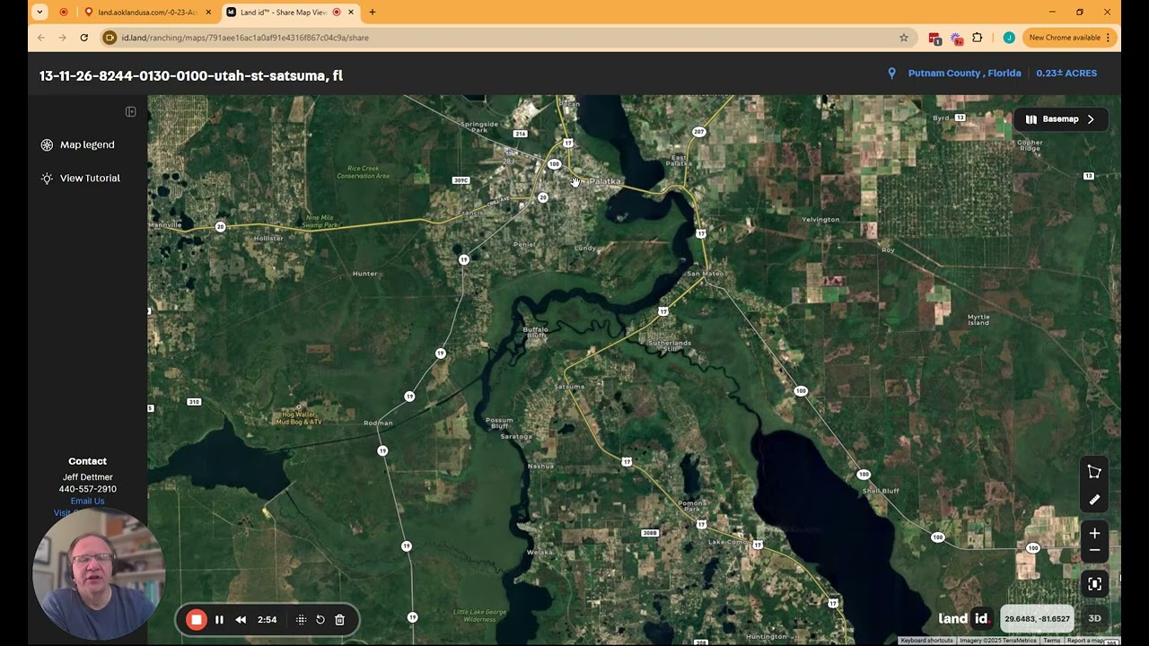This screenshot has height=646, width=1149.
Task: Select the polygon draw tool
Action: (1094, 472)
